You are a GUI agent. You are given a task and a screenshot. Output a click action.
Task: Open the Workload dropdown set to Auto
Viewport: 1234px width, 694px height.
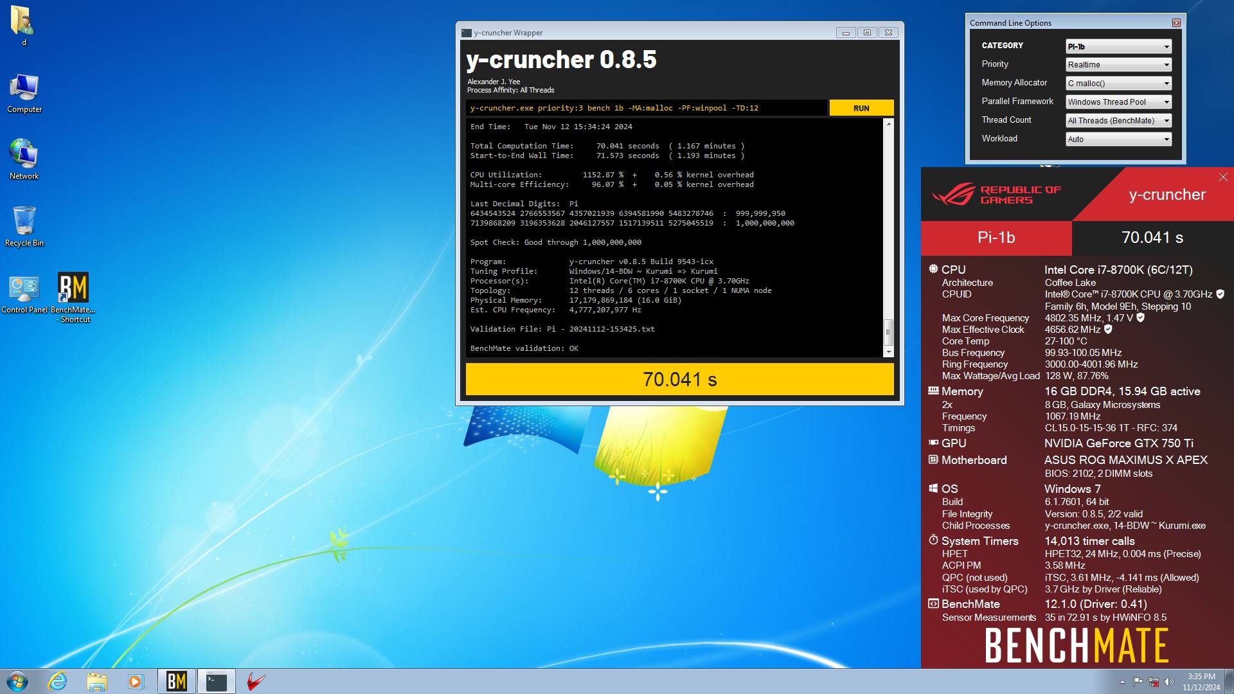tap(1118, 139)
